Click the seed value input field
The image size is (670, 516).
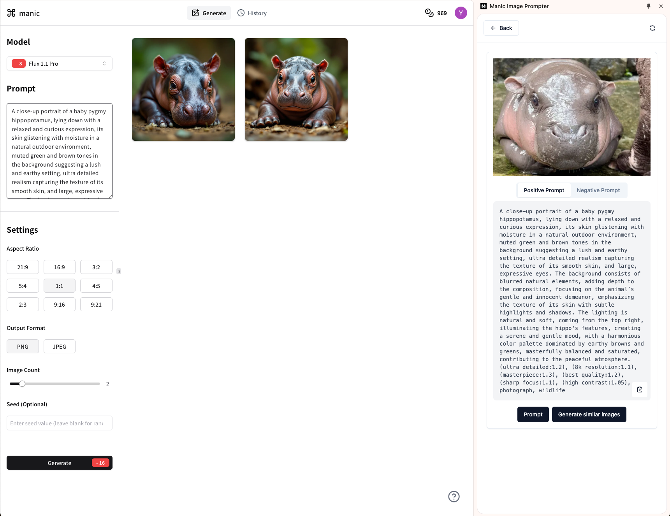click(60, 423)
